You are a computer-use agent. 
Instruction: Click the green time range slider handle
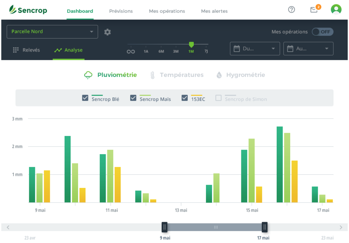191,45
